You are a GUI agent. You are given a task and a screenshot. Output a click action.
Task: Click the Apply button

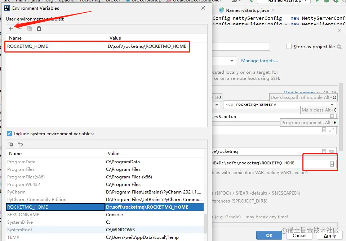(x=330, y=235)
